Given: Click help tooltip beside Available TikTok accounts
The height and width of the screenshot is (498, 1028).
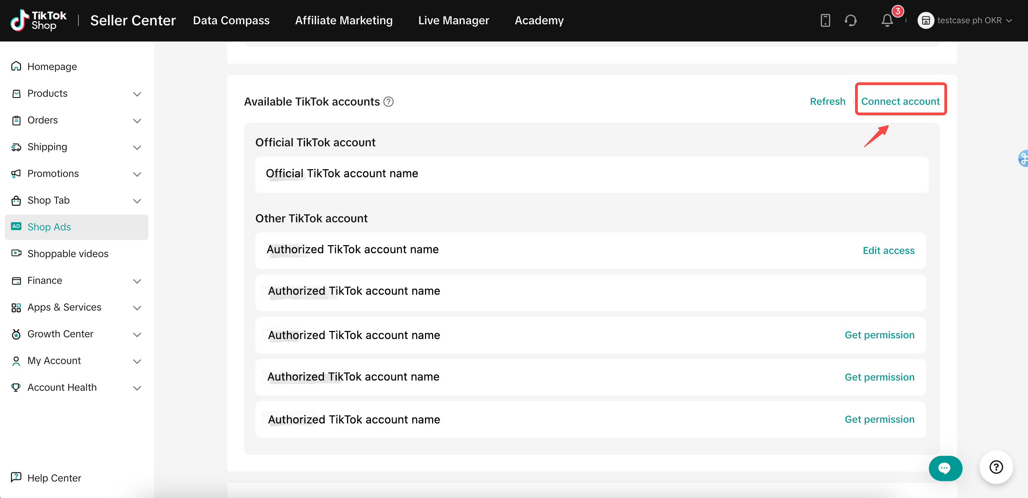Looking at the screenshot, I should tap(388, 102).
